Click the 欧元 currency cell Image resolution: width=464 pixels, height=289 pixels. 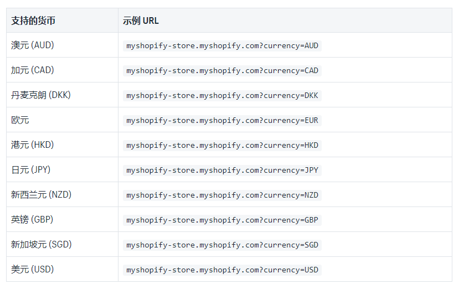[x=62, y=120]
